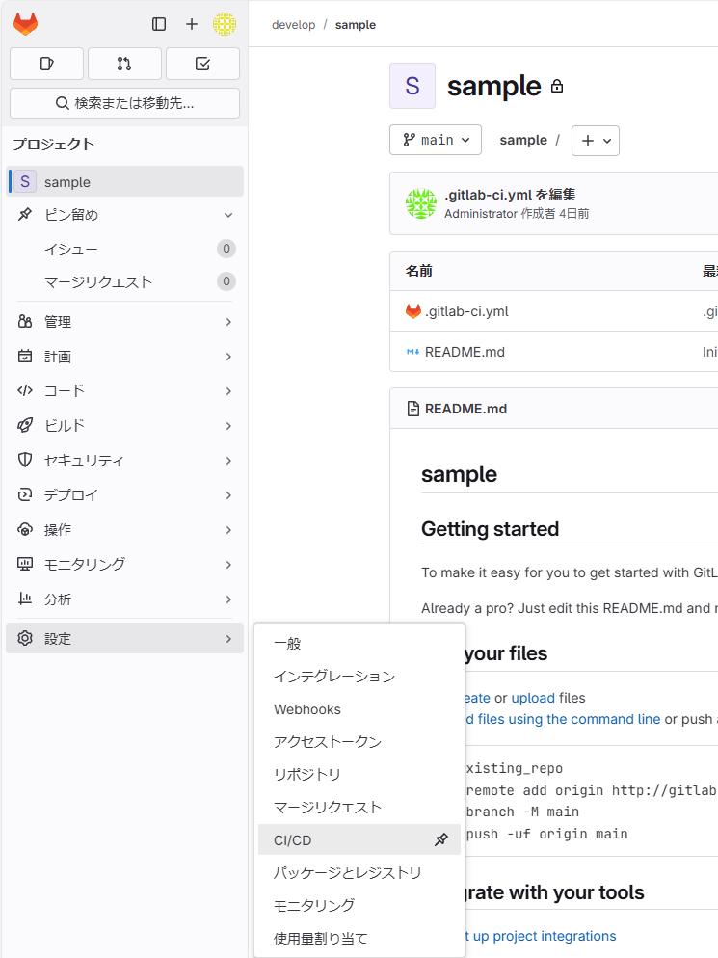Viewport: 718px width, 958px height.
Task: Click the 管理 users icon
Action: (x=25, y=321)
